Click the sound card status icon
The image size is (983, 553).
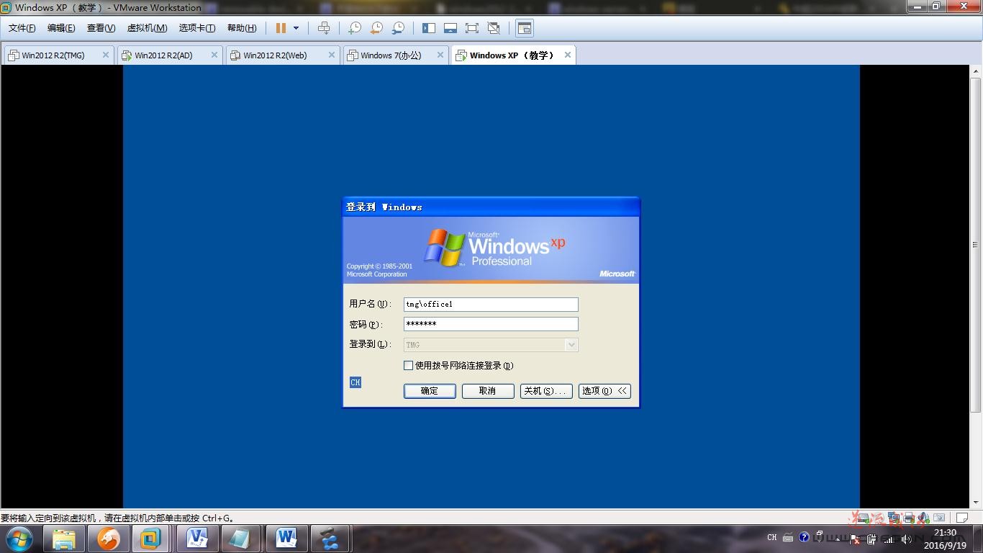point(923,518)
